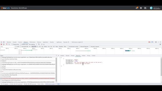Open the Name column sort arrow

(x=56, y=56)
